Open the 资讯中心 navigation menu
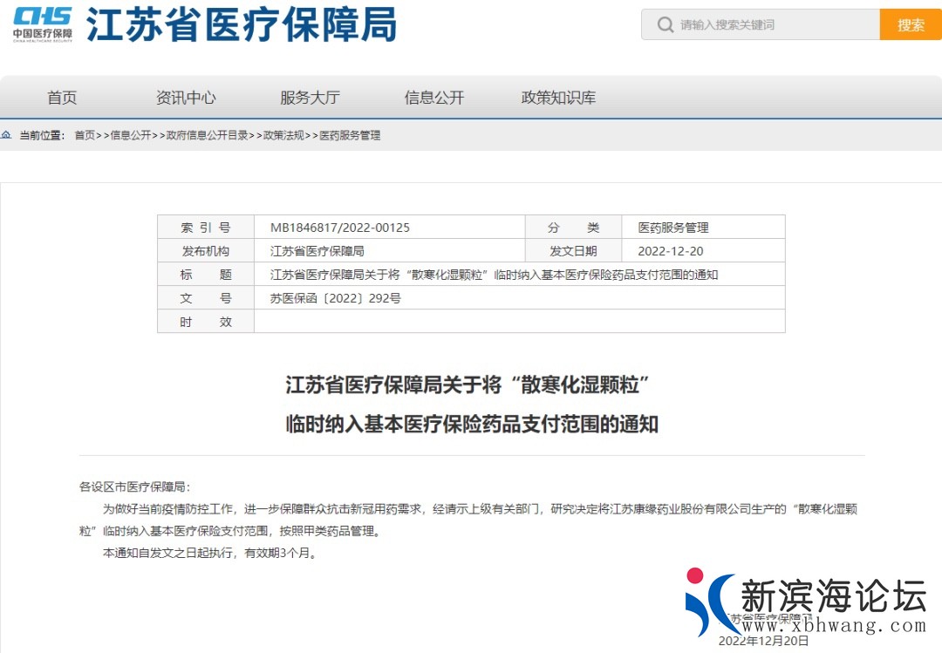The width and height of the screenshot is (942, 653). [x=186, y=98]
